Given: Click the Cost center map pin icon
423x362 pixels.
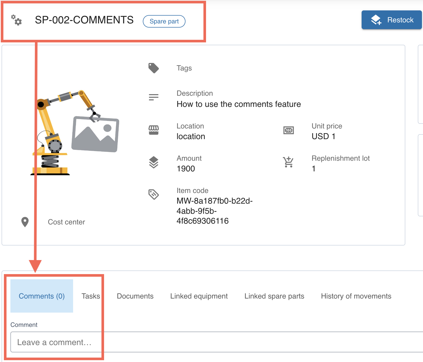Looking at the screenshot, I should (x=25, y=222).
